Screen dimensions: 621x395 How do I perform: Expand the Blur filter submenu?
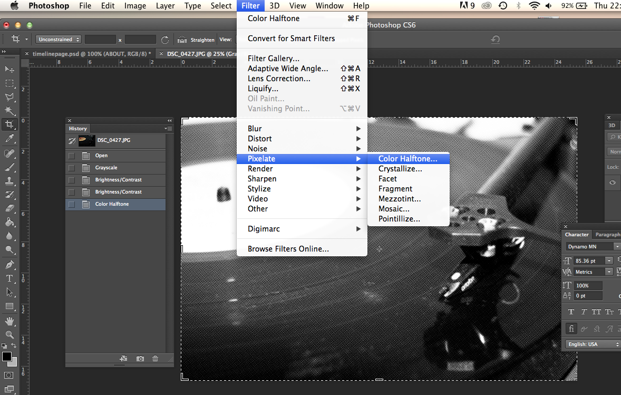[302, 128]
